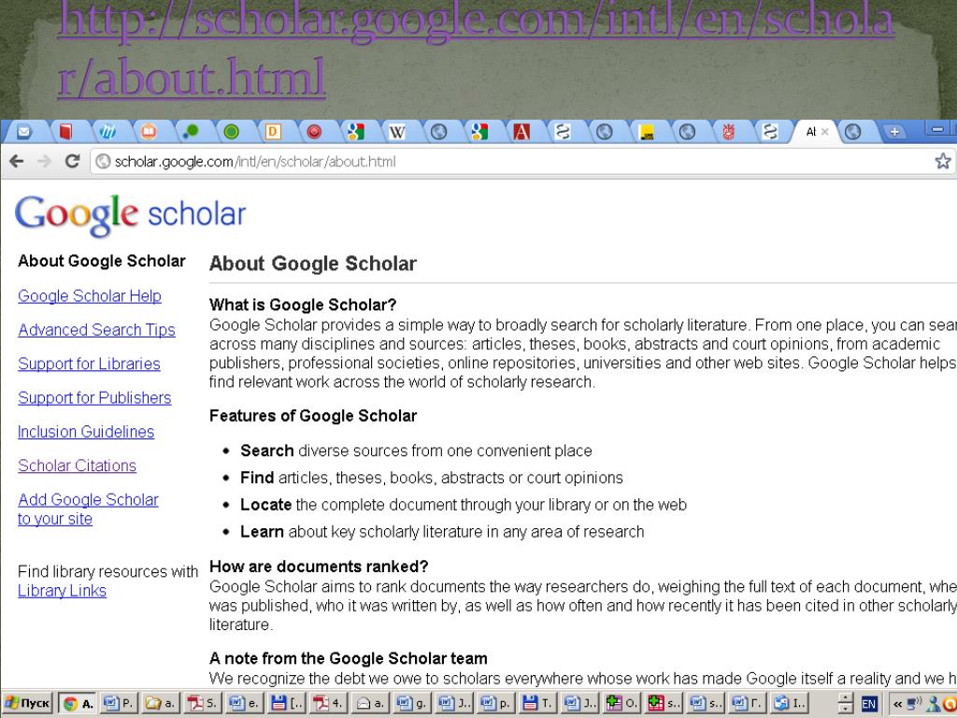The width and height of the screenshot is (957, 718).
Task: Open the Windows Пуск start button
Action: click(x=27, y=704)
